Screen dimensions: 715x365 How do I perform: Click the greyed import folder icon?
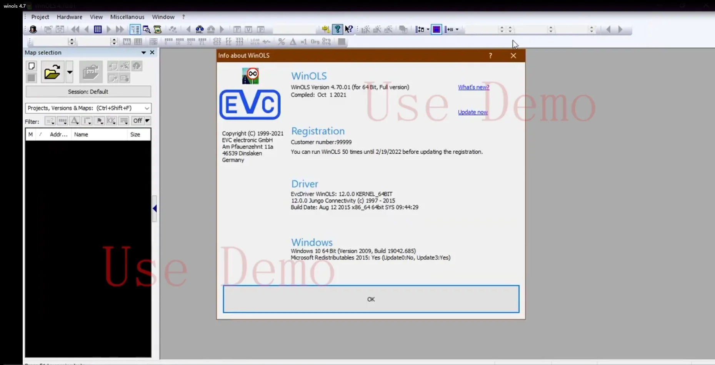point(91,72)
